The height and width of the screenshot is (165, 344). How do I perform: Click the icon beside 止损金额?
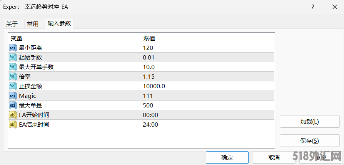pos(13,86)
